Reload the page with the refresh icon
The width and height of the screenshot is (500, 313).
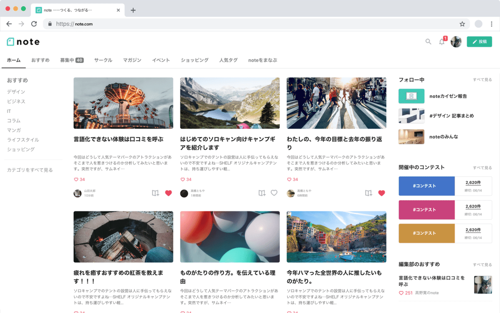[34, 24]
